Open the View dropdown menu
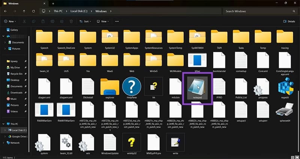 [103, 21]
